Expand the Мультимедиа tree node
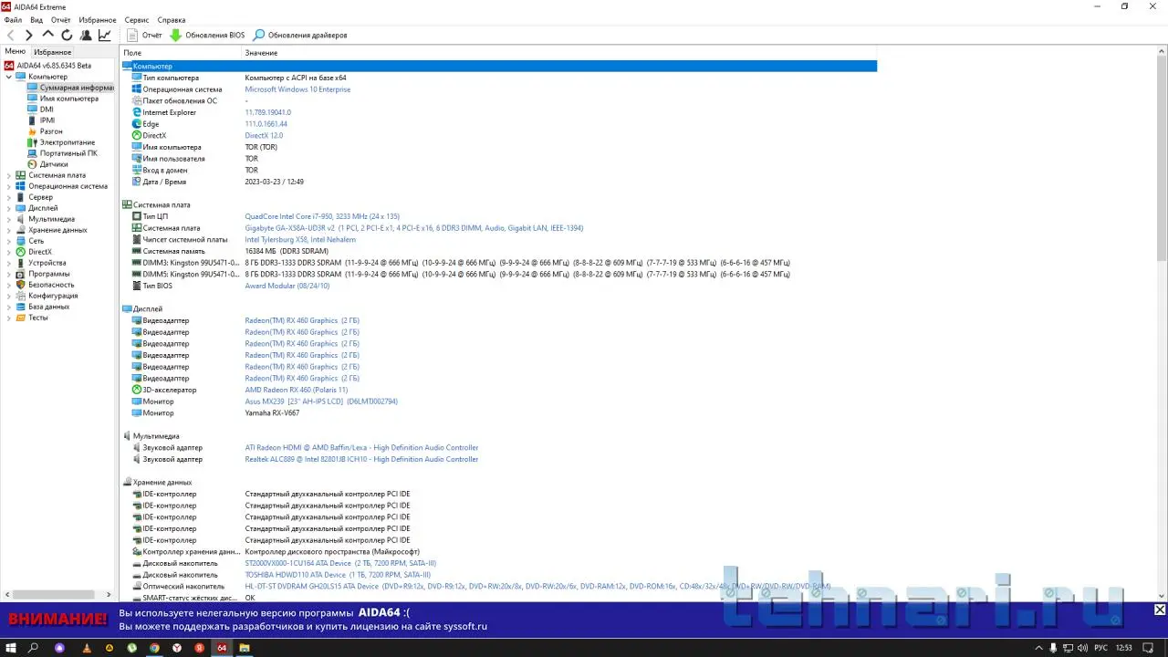This screenshot has width=1168, height=657. [x=9, y=219]
